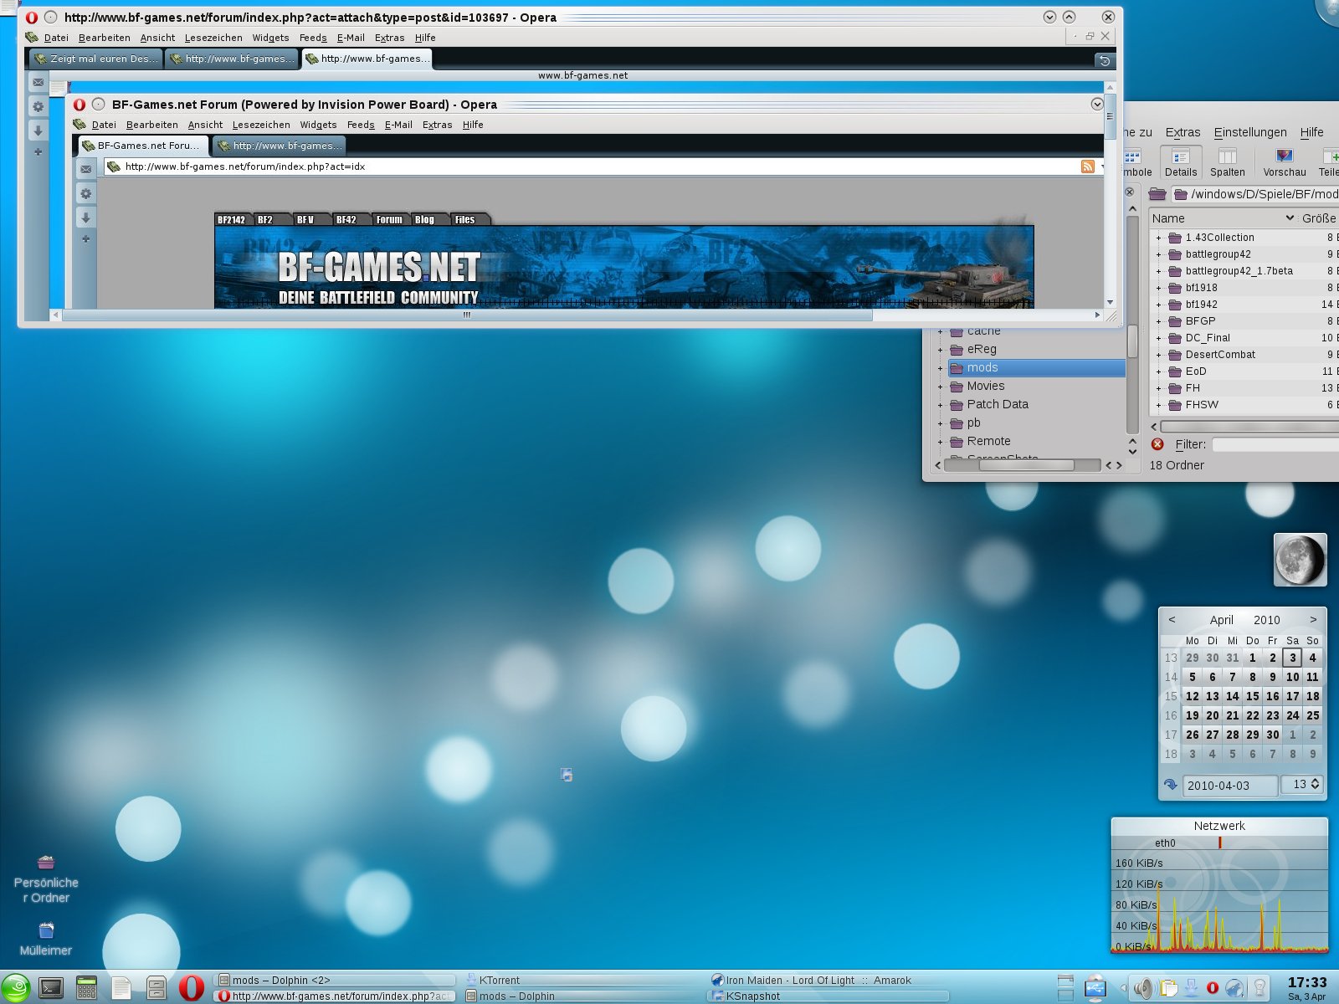Click the BF2142 navigation tab on website
This screenshot has height=1004, width=1339.
[232, 219]
